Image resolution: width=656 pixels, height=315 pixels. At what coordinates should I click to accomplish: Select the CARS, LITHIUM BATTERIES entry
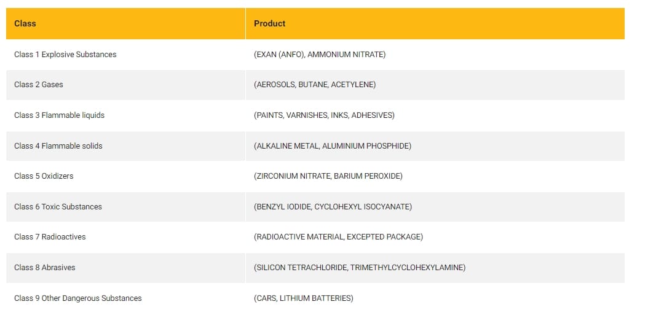[303, 298]
